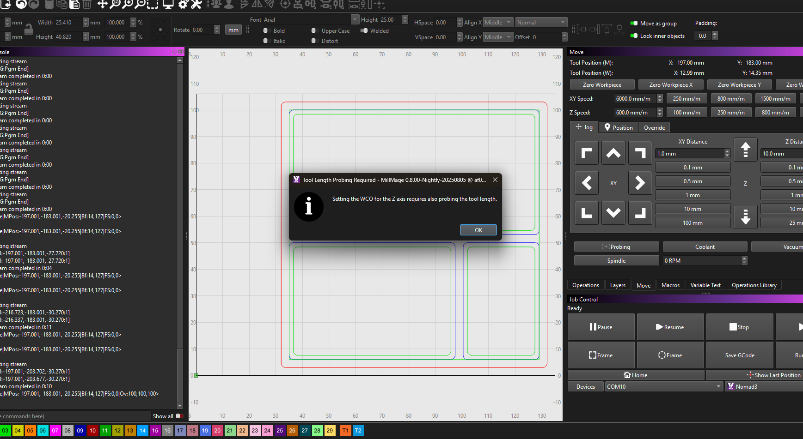
Task: Click the zoom out magnifier icon
Action: click(x=140, y=4)
